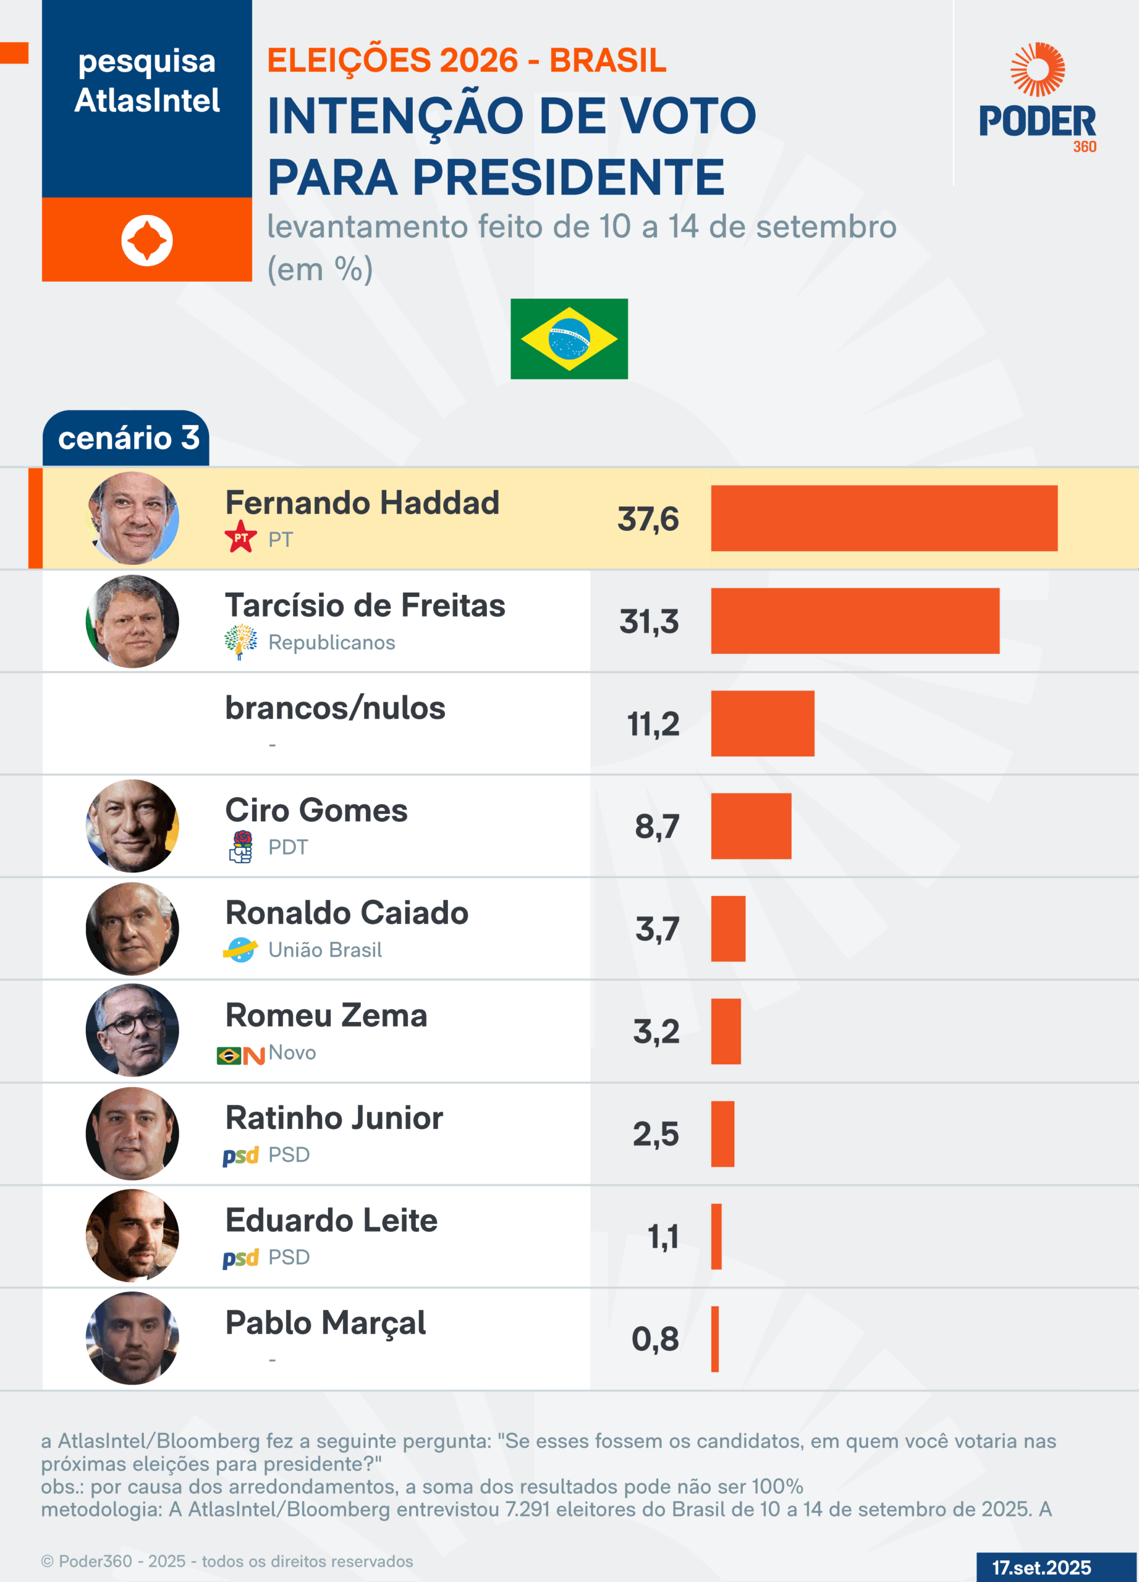Click Pablo Marçal's portrait photo

(x=132, y=1338)
